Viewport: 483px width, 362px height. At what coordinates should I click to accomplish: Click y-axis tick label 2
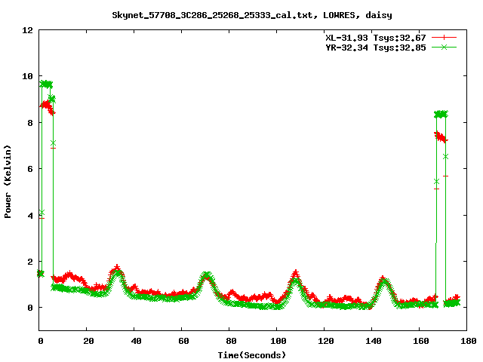tap(30, 262)
